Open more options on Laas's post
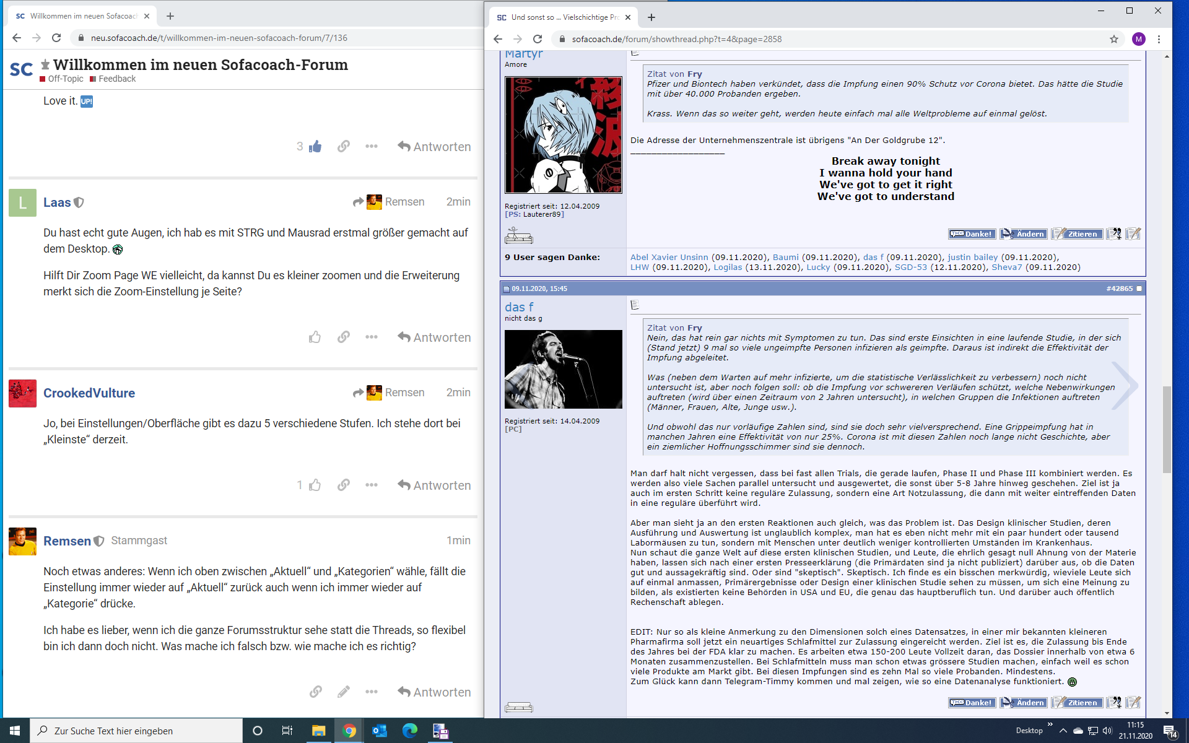Image resolution: width=1189 pixels, height=743 pixels. point(371,337)
